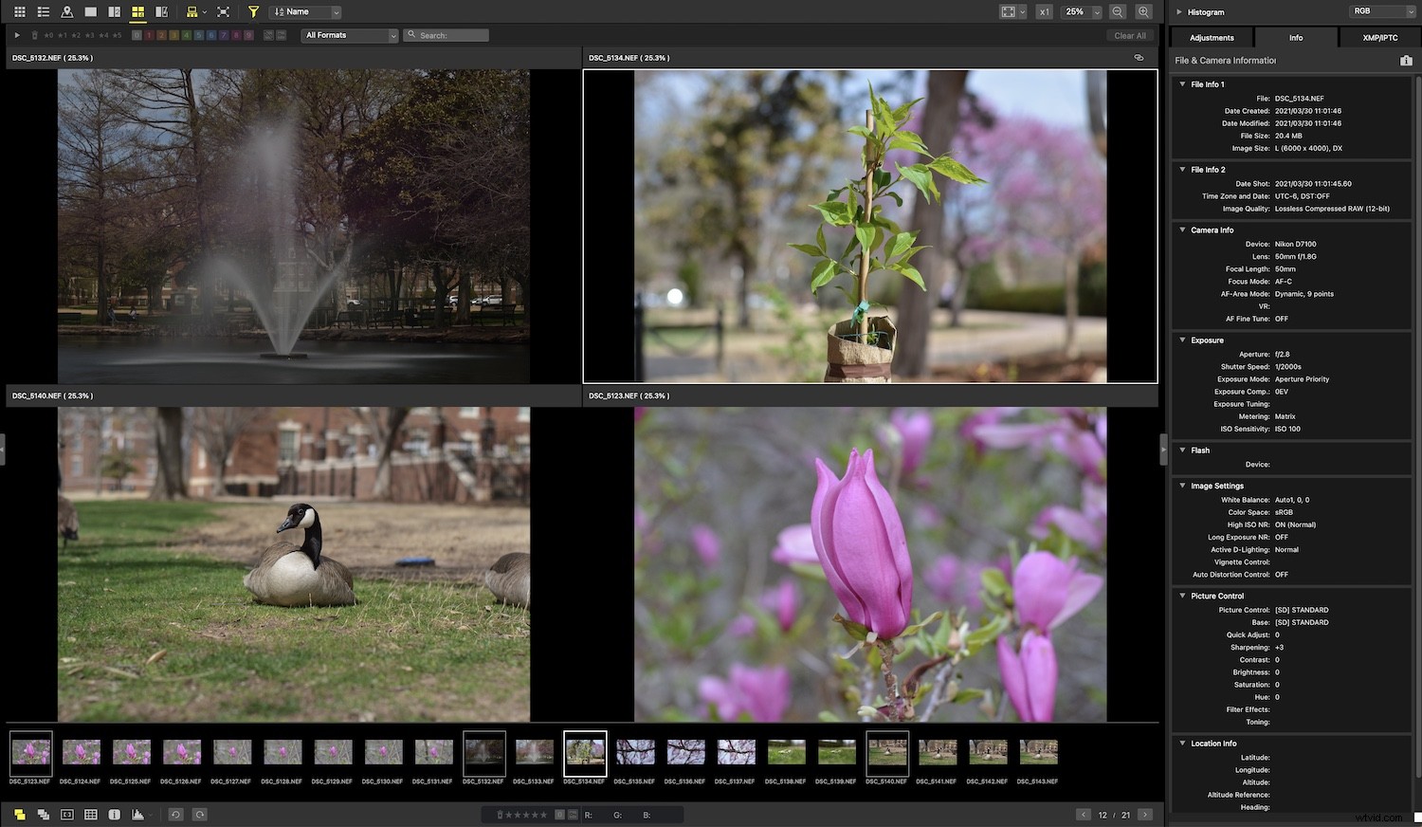Open the map view
Viewport: 1422px width, 827px height.
click(66, 11)
